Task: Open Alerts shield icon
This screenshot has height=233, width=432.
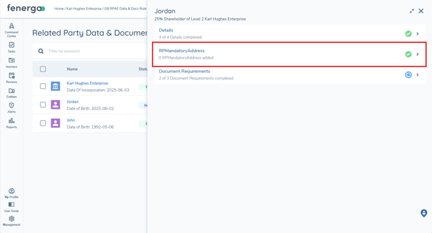Action: click(x=11, y=107)
